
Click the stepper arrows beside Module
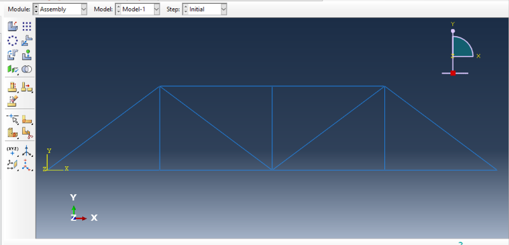click(x=36, y=10)
